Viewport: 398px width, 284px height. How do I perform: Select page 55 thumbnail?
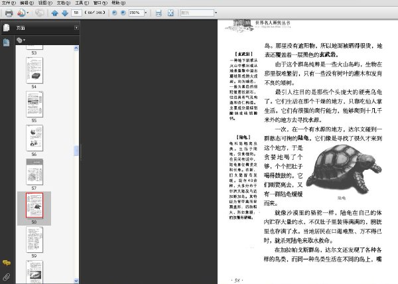[x=34, y=104]
